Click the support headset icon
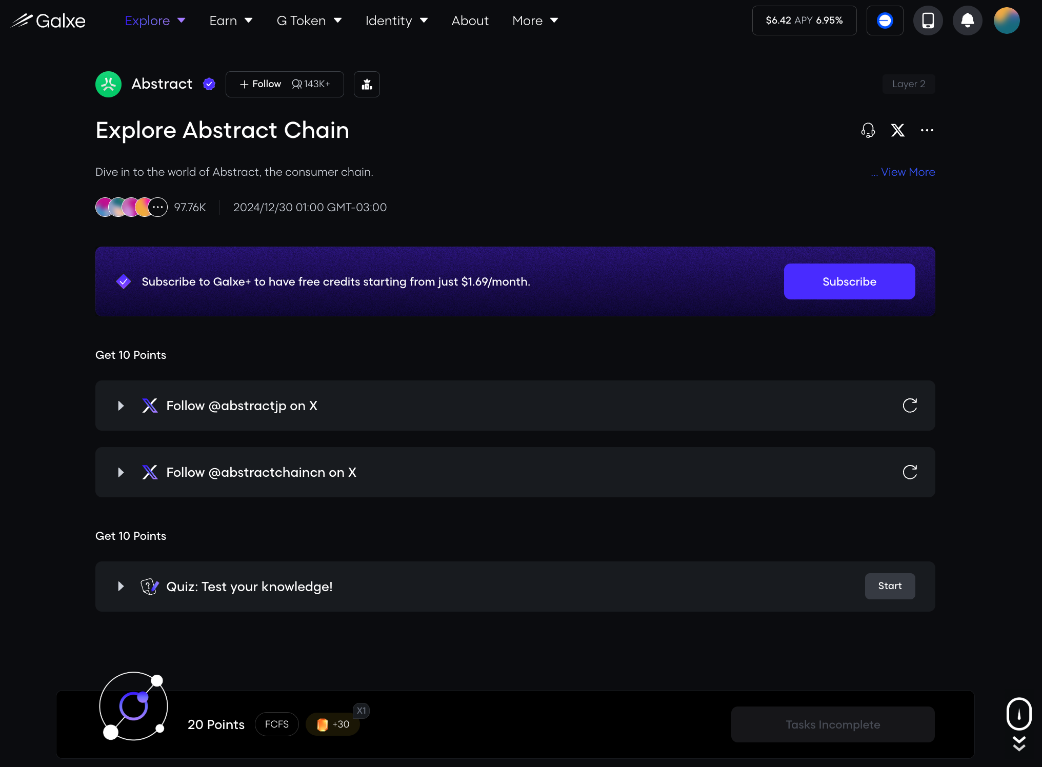 click(x=868, y=130)
